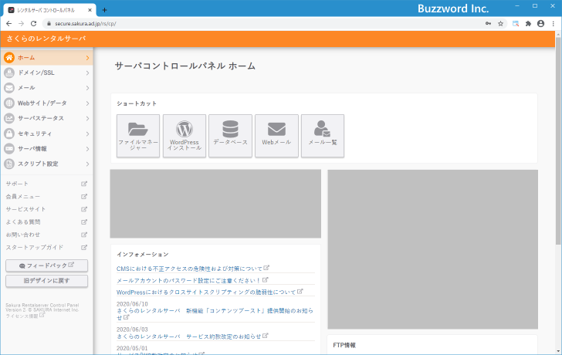Click the browser forward arrow
Viewport: 562px width, 355px height.
tap(21, 24)
